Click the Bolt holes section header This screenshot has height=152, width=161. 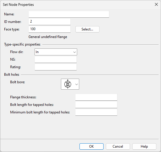click(12, 75)
